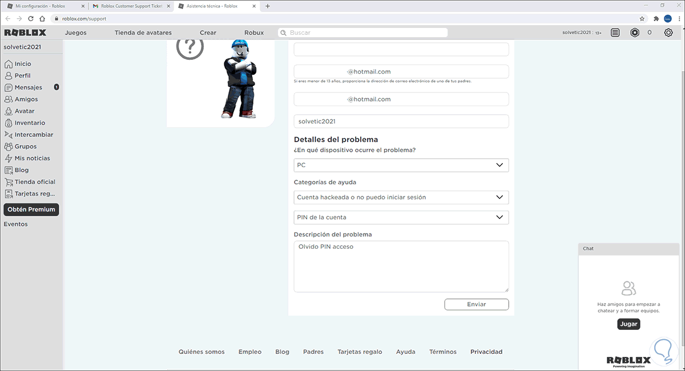Click the first hotmail.com email field
Image resolution: width=685 pixels, height=371 pixels.
401,72
